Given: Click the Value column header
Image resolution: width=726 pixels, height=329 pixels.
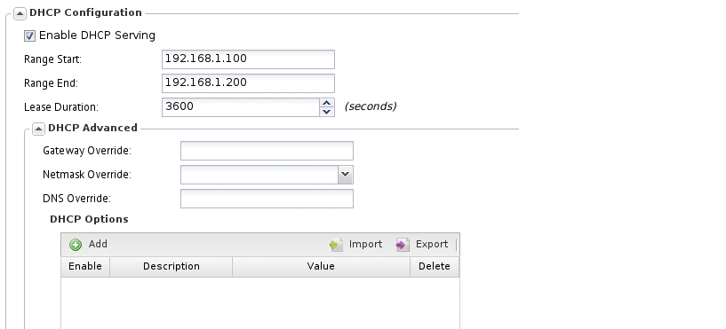Looking at the screenshot, I should (321, 267).
